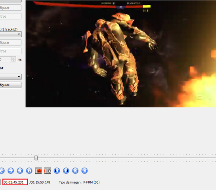216x190 pixels.
Task: Click Configurar button directly below audio track dropdown
Action: point(11,42)
